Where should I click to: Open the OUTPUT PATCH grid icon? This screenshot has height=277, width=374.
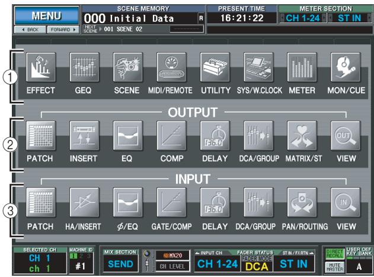[41, 136]
